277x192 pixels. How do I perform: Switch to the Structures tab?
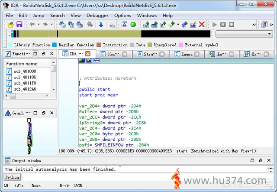(x=151, y=54)
